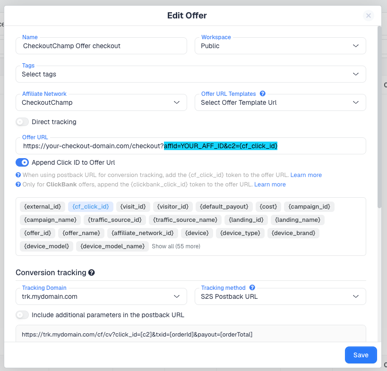The image size is (387, 371).
Task: Insert the {landing_id} token
Action: [246, 220]
